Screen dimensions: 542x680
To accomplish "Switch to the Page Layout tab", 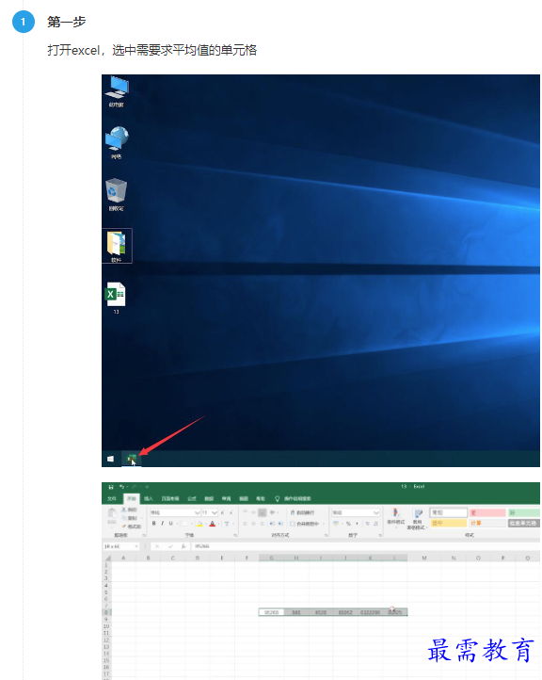I will coord(170,499).
